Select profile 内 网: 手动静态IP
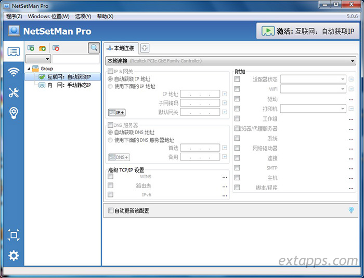The height and width of the screenshot is (278, 364). [x=65, y=85]
